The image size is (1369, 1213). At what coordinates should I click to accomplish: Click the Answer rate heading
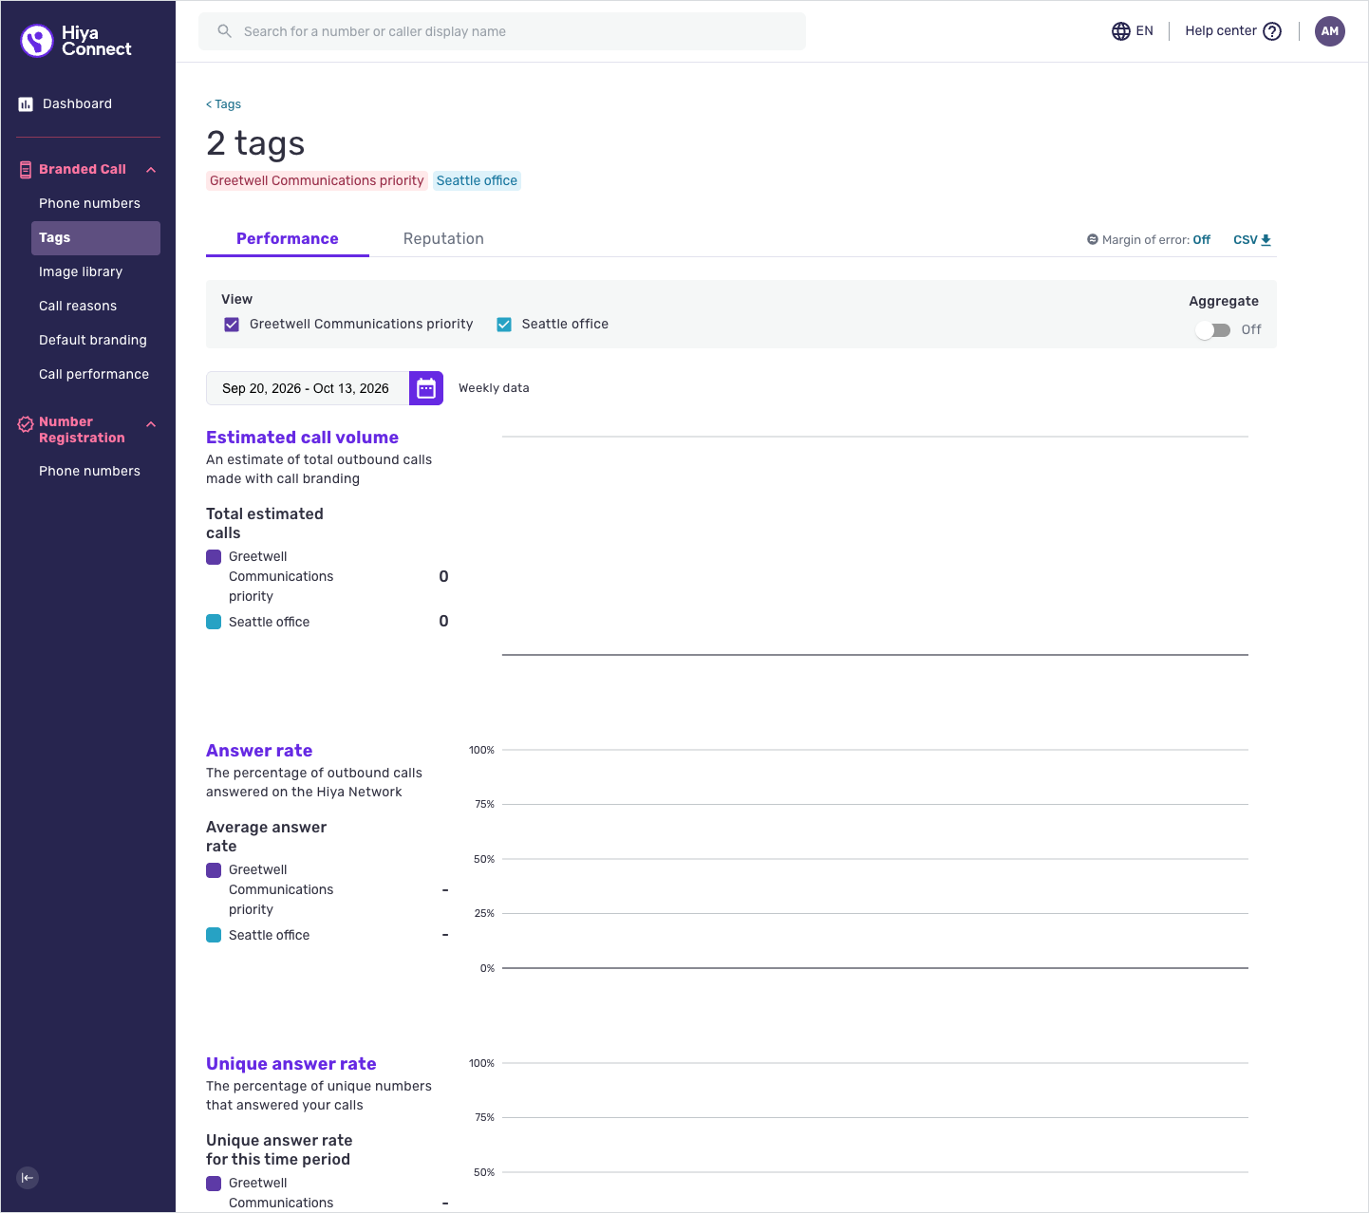tap(259, 751)
